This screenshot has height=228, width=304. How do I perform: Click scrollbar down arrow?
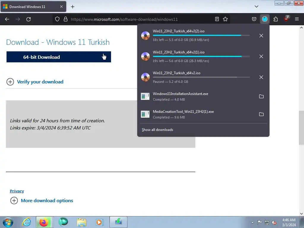(301, 214)
